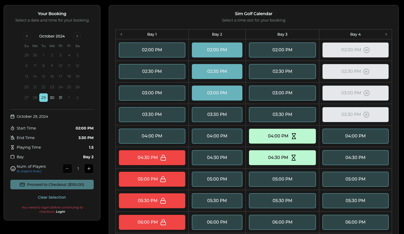
Task: Select Bay 2 03:30 PM slot
Action: point(217,115)
